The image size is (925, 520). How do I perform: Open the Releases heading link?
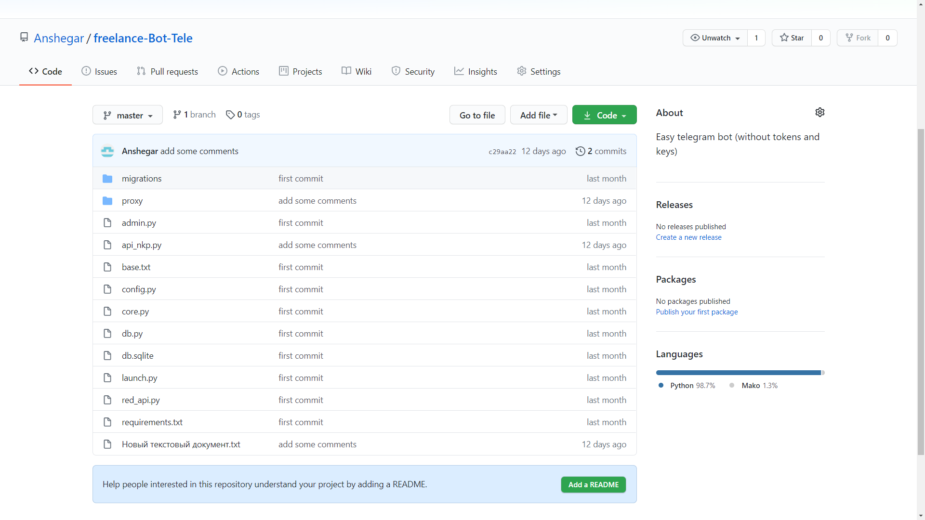click(674, 205)
